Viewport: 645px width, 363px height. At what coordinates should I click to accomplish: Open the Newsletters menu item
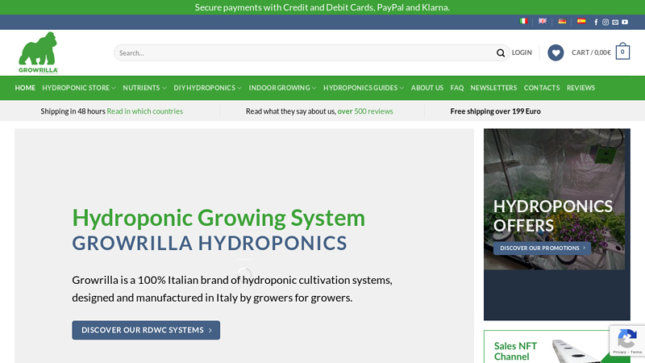tap(493, 88)
